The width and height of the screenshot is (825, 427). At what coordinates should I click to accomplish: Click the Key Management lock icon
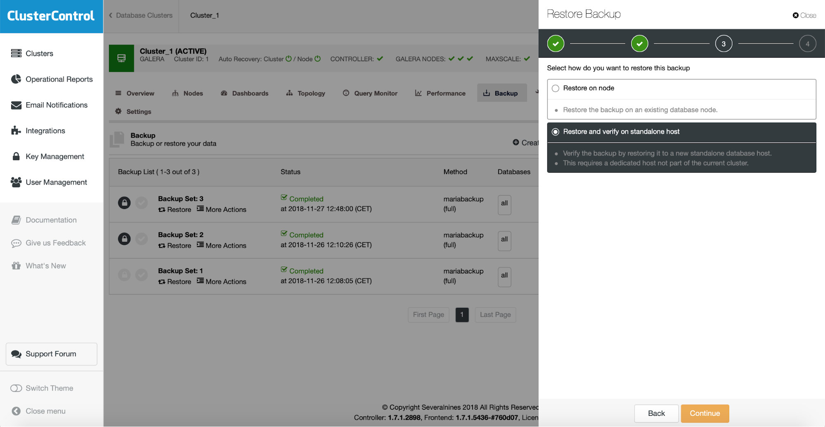point(16,156)
